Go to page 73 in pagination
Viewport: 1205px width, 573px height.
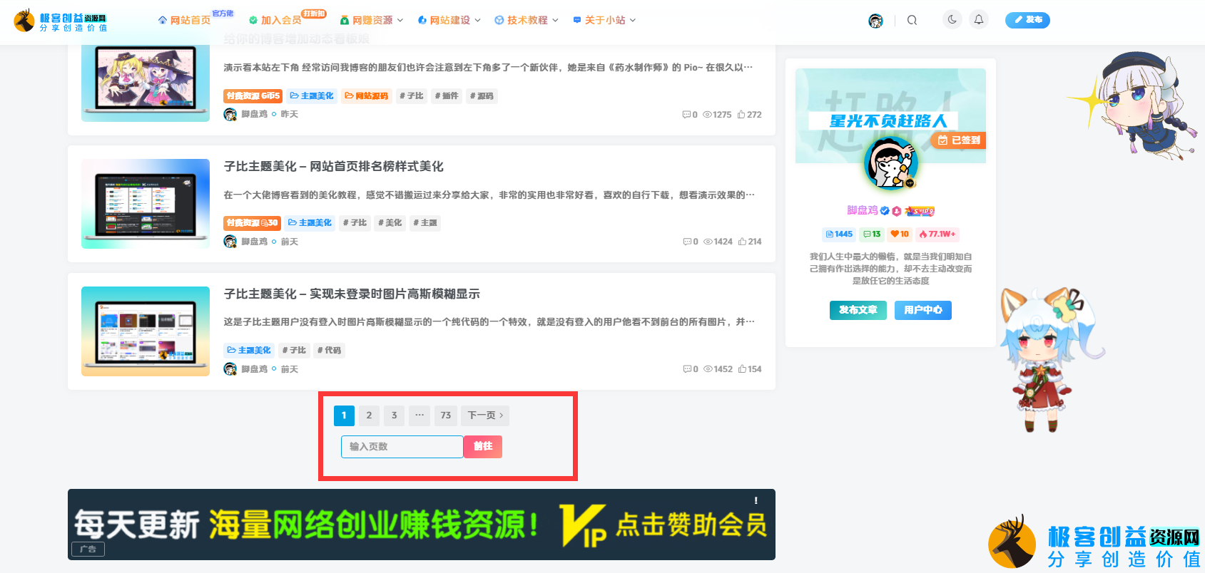tap(446, 415)
